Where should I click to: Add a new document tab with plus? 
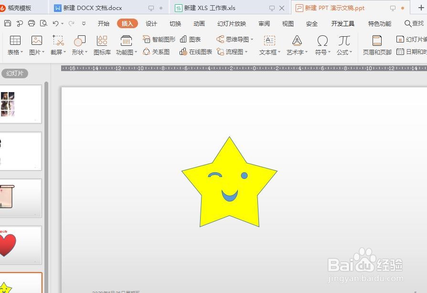tap(421, 8)
